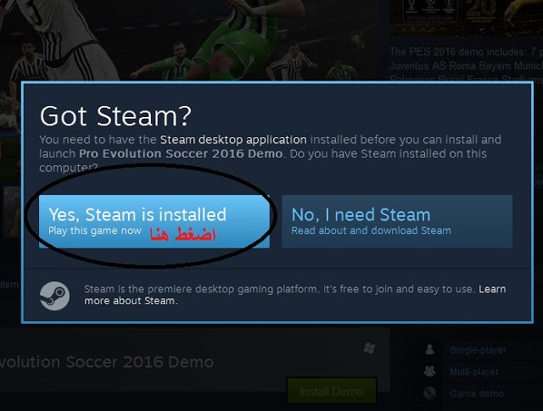Open the Multi-player category link
Image resolution: width=543 pixels, height=411 pixels.
(474, 372)
